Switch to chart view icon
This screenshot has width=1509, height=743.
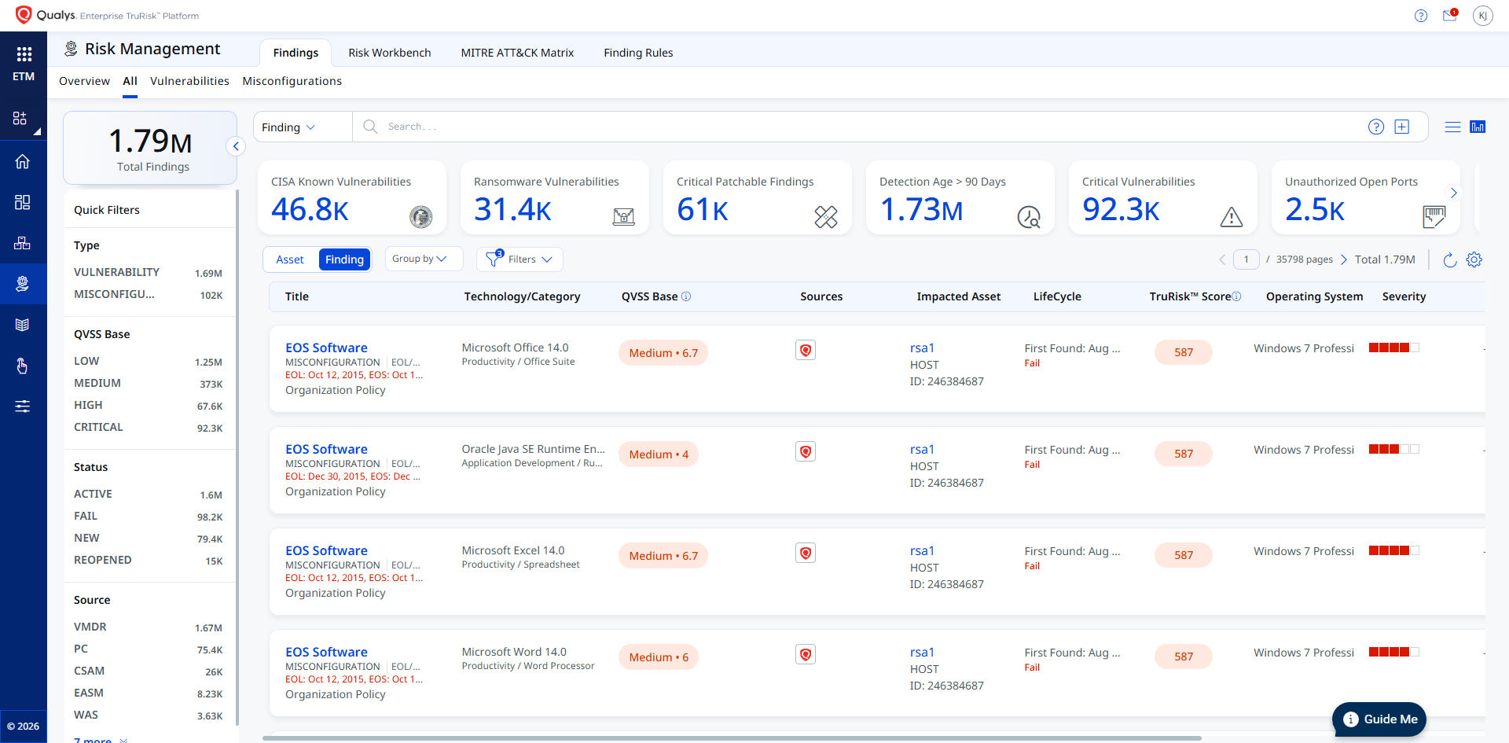[x=1478, y=127]
